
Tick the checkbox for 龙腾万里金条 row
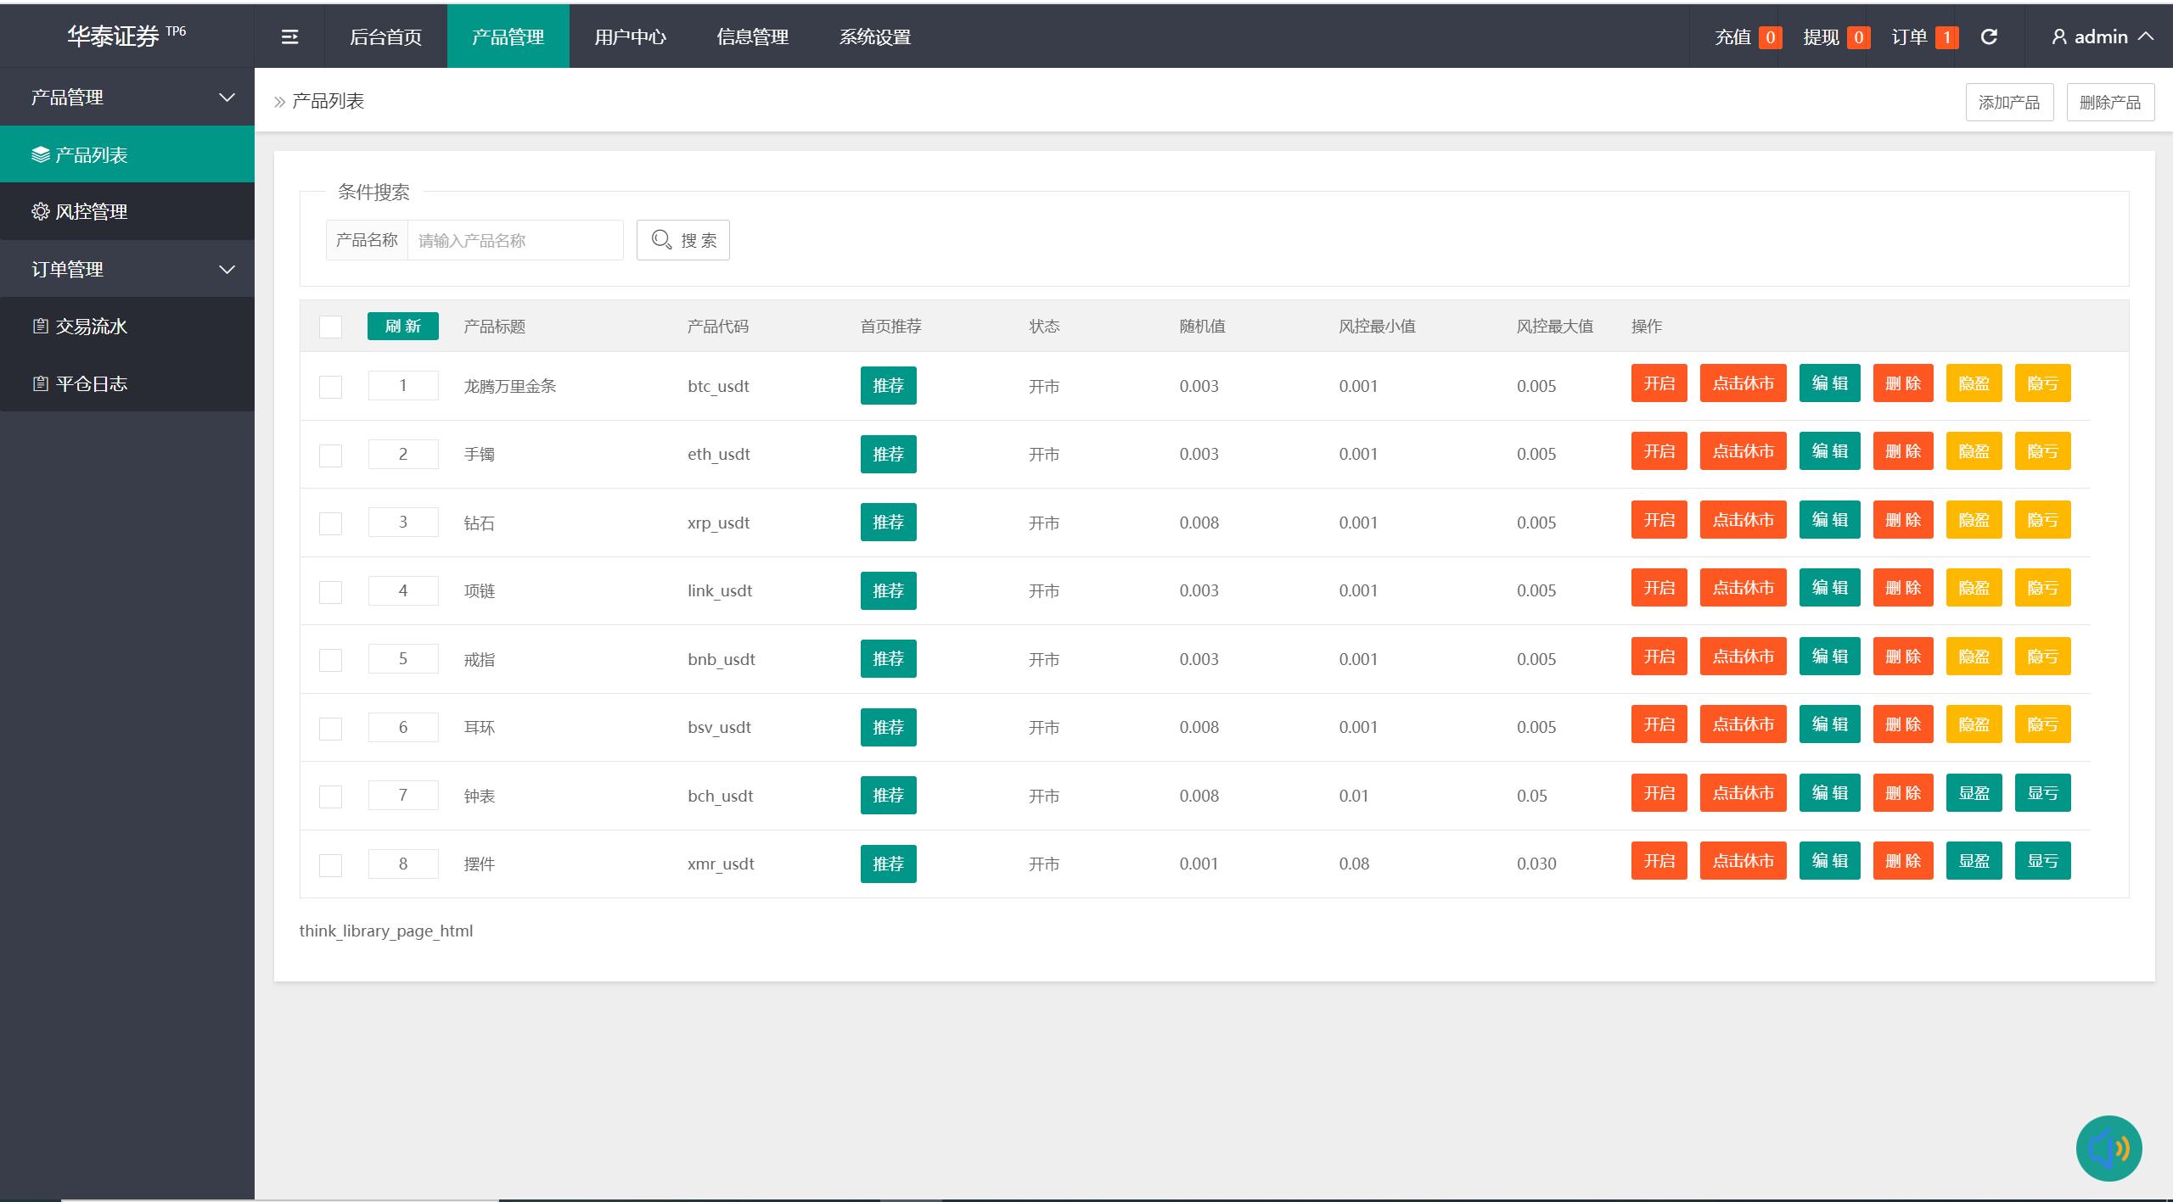point(330,387)
